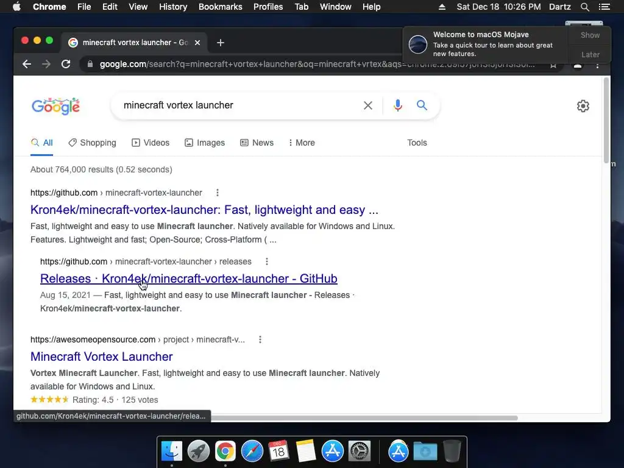This screenshot has height=468, width=624.
Task: Open the Window menu
Action: pos(336,7)
